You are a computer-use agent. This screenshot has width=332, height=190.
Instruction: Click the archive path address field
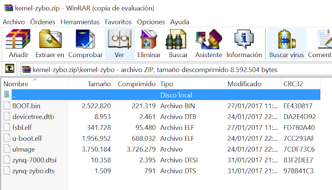point(176,70)
